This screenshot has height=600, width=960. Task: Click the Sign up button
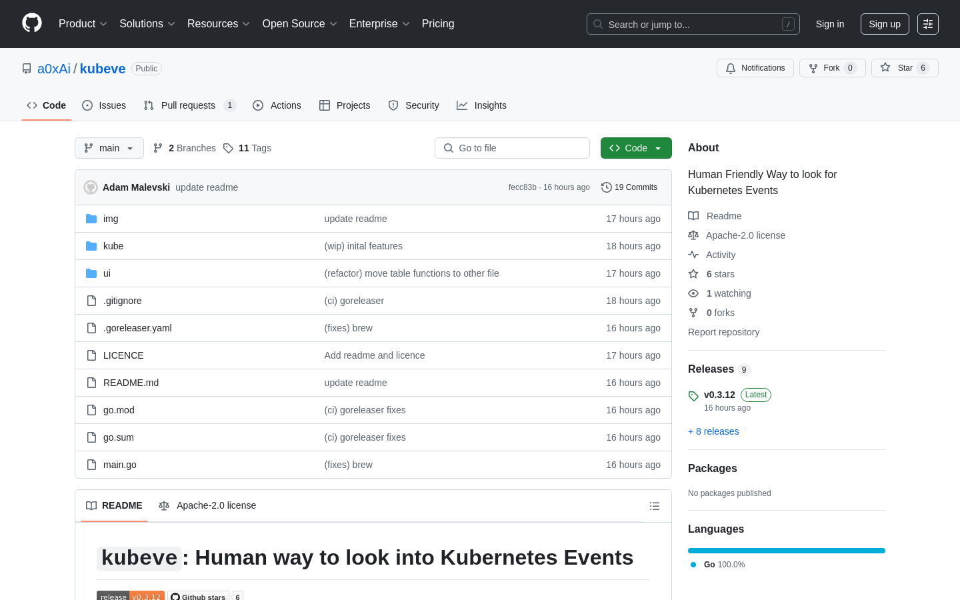click(885, 24)
